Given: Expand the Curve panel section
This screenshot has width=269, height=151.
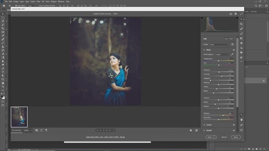Looking at the screenshot, I should point(204,125).
